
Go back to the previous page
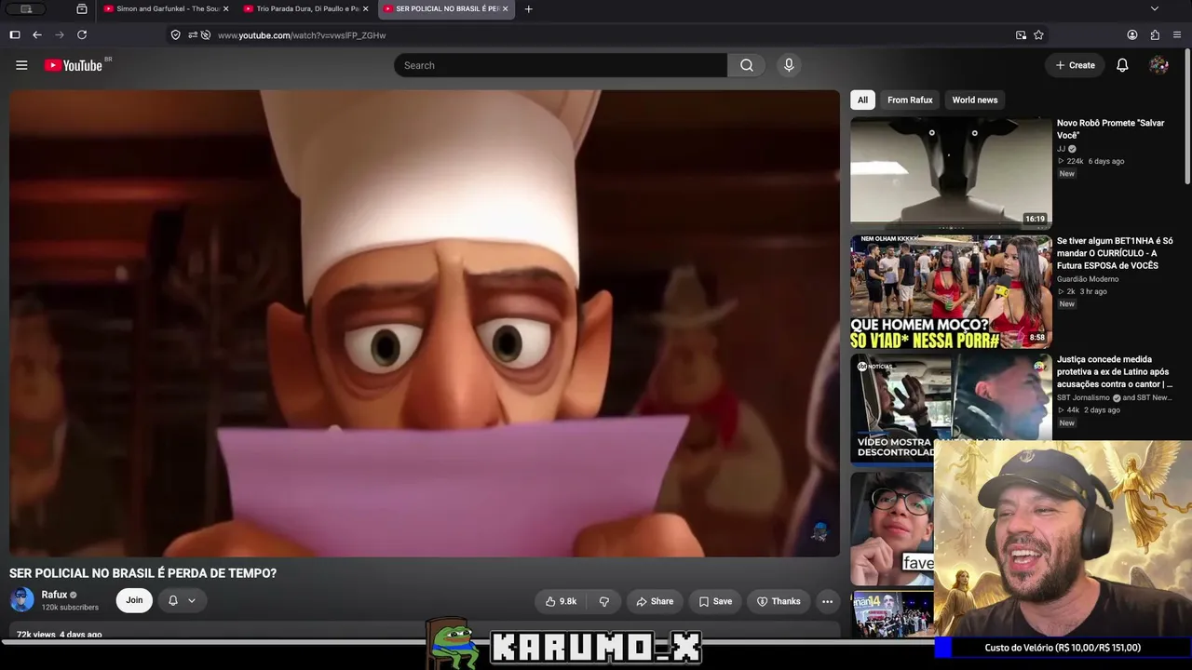pos(37,34)
